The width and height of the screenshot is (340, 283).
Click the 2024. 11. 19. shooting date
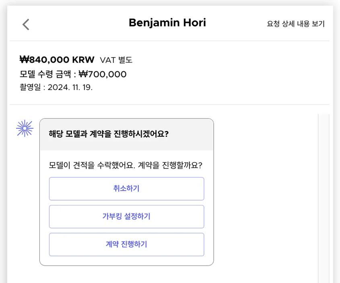[x=70, y=87]
